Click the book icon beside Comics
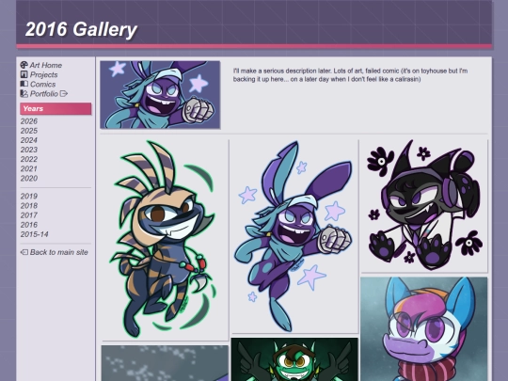The image size is (508, 381). click(24, 84)
